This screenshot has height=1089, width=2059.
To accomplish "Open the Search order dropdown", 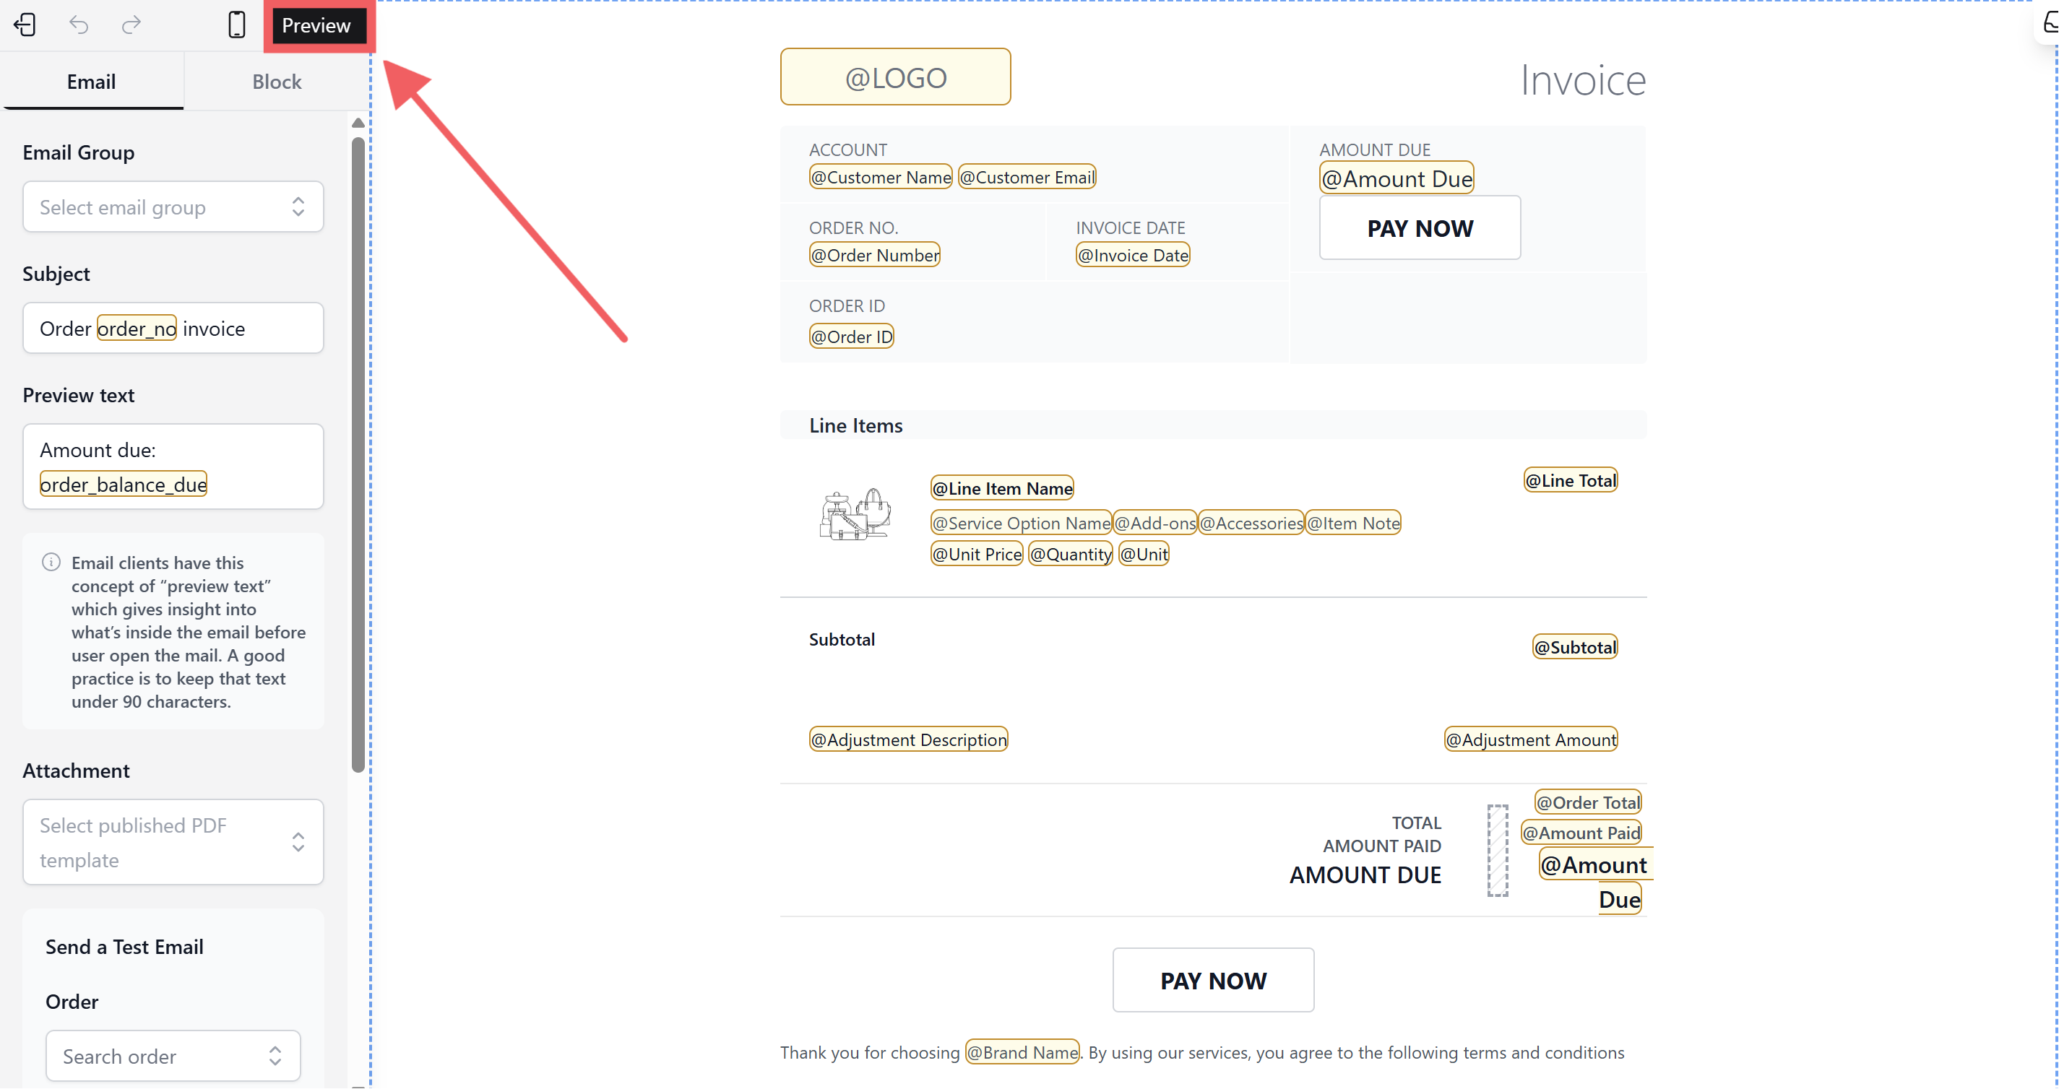I will pyautogui.click(x=173, y=1057).
